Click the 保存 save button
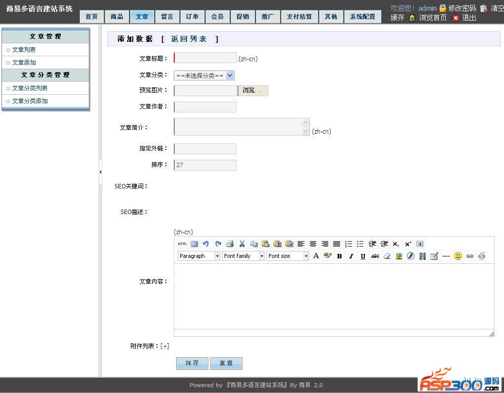The height and width of the screenshot is (393, 504). tap(192, 363)
